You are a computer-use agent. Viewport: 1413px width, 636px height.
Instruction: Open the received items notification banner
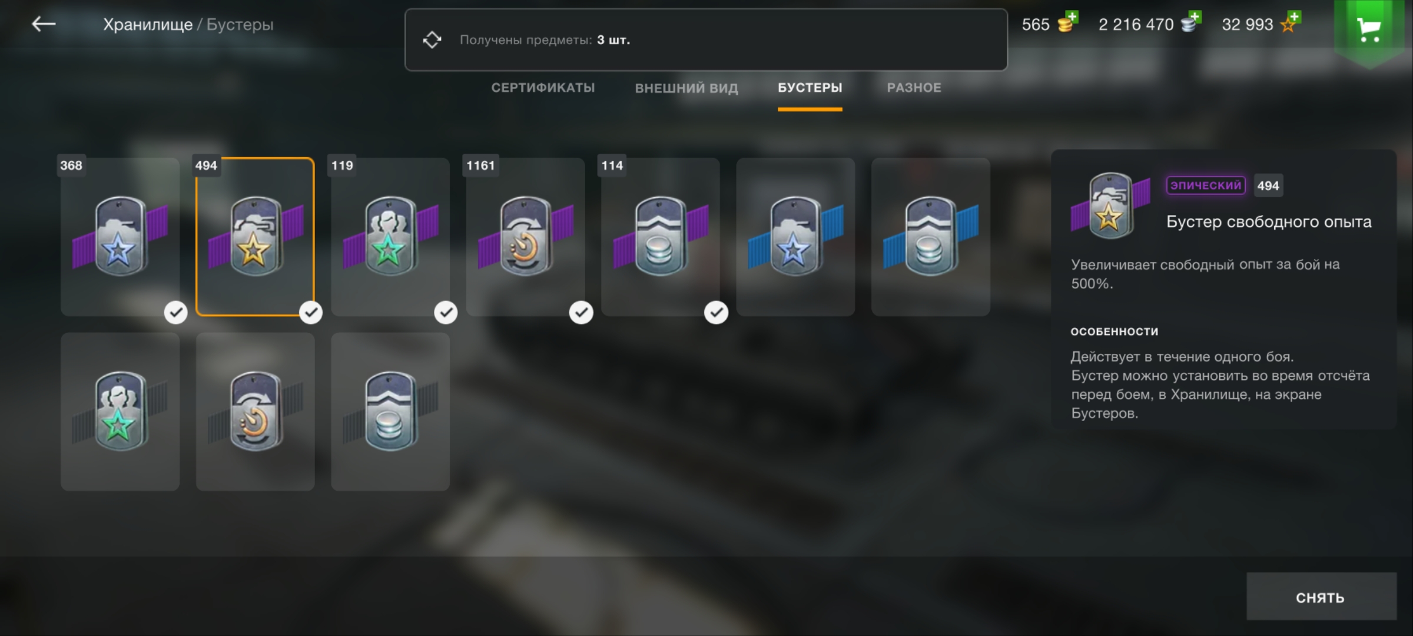coord(706,39)
